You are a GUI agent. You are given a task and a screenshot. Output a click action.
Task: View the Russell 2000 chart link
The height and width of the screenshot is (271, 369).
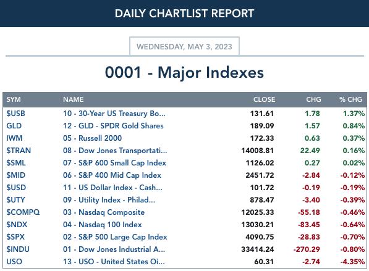pos(92,138)
